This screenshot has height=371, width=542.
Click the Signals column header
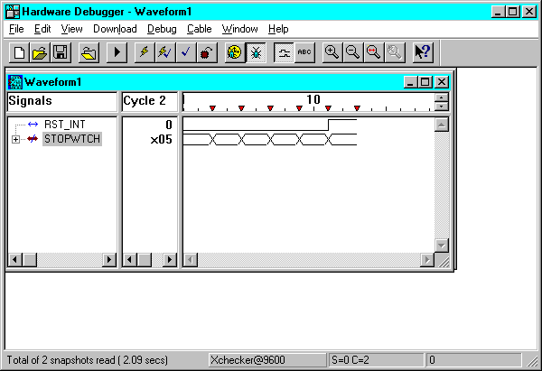coord(62,101)
